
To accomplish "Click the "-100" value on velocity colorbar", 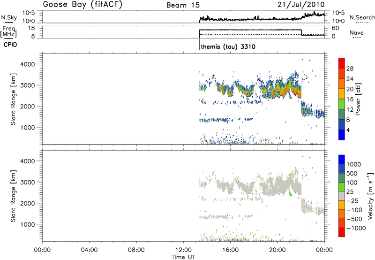I will click(354, 210).
